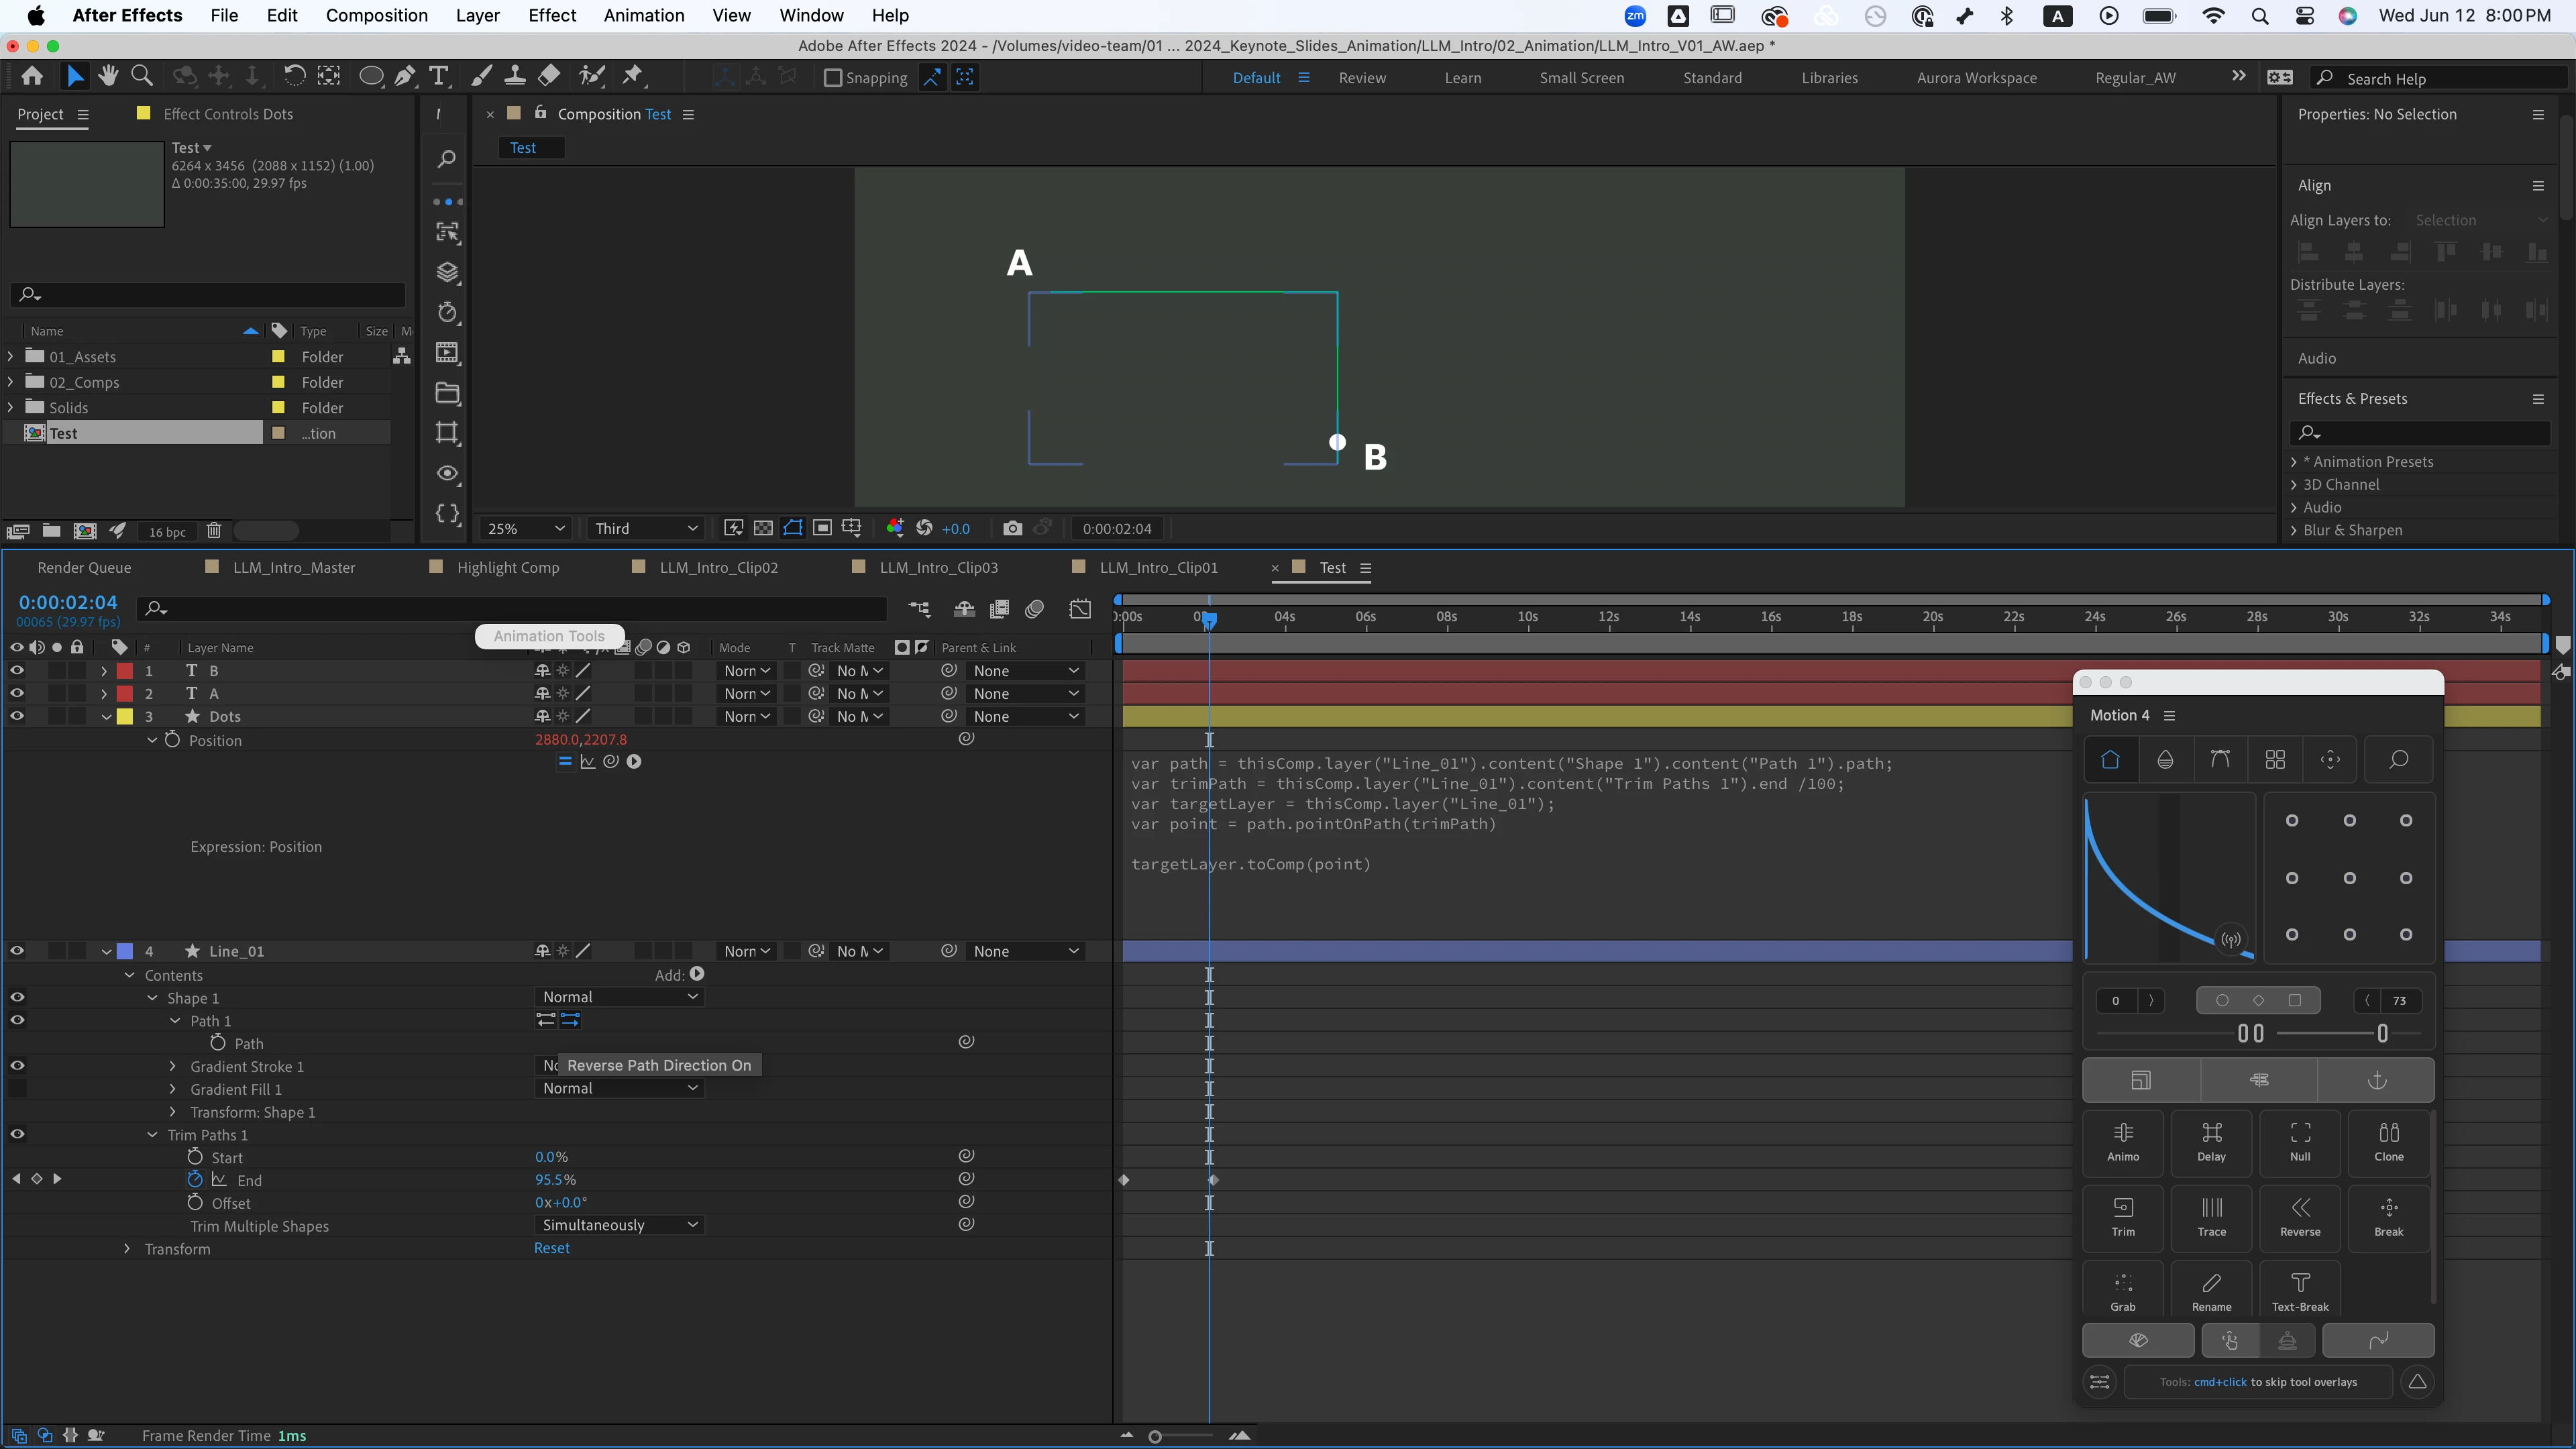Select the Puppet Pin tool
2576x1449 pixels.
pos(632,76)
